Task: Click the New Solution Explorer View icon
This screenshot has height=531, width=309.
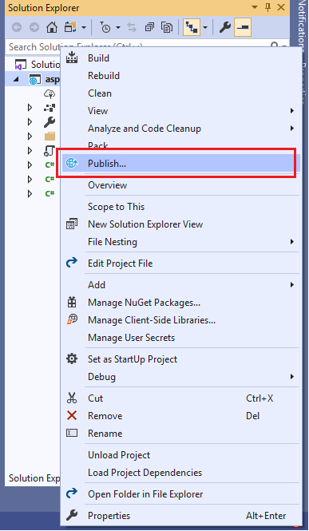Action: tap(72, 224)
